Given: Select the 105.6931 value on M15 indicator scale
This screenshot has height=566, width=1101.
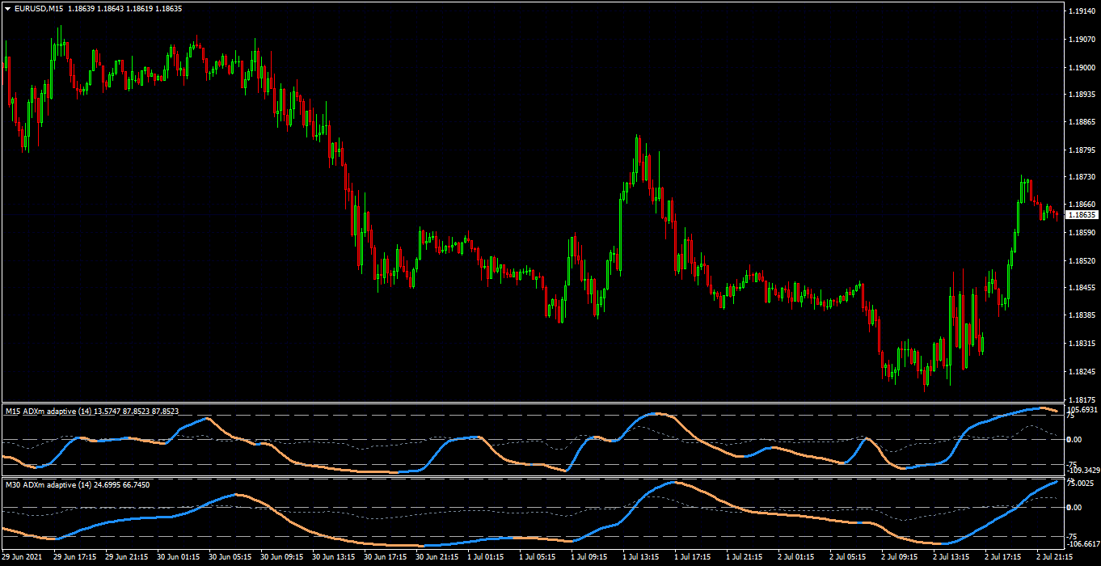Looking at the screenshot, I should click(x=1082, y=410).
